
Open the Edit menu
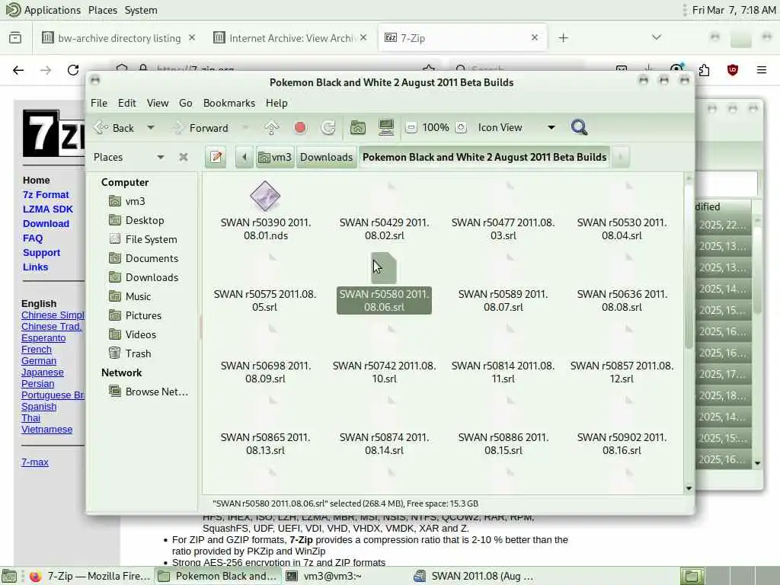[127, 103]
